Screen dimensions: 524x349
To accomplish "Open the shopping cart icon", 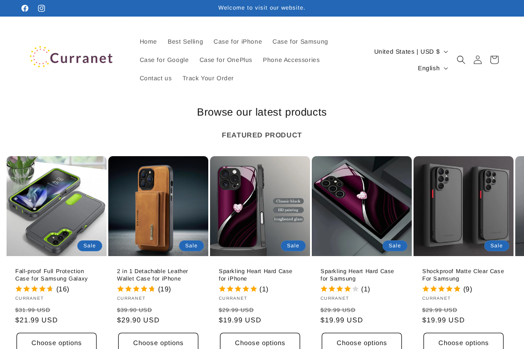I will click(x=494, y=60).
